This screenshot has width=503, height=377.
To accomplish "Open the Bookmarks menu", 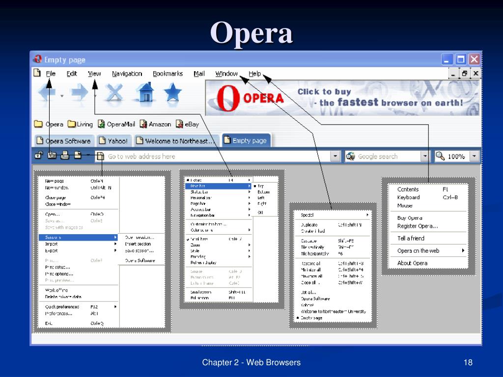I will (168, 74).
